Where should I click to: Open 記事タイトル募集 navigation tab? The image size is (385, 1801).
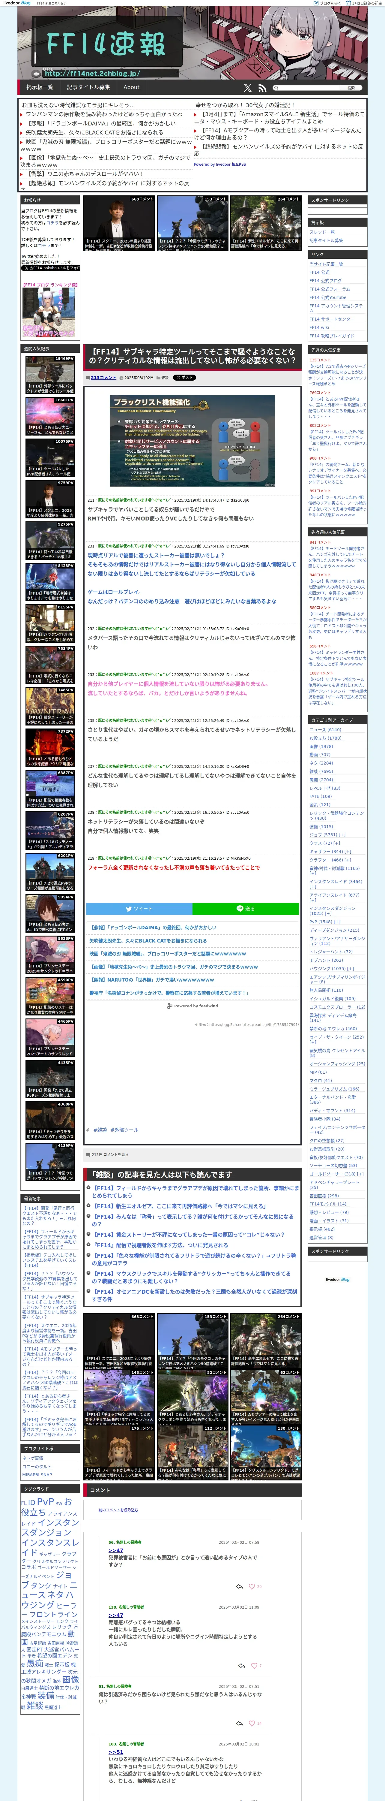(89, 87)
